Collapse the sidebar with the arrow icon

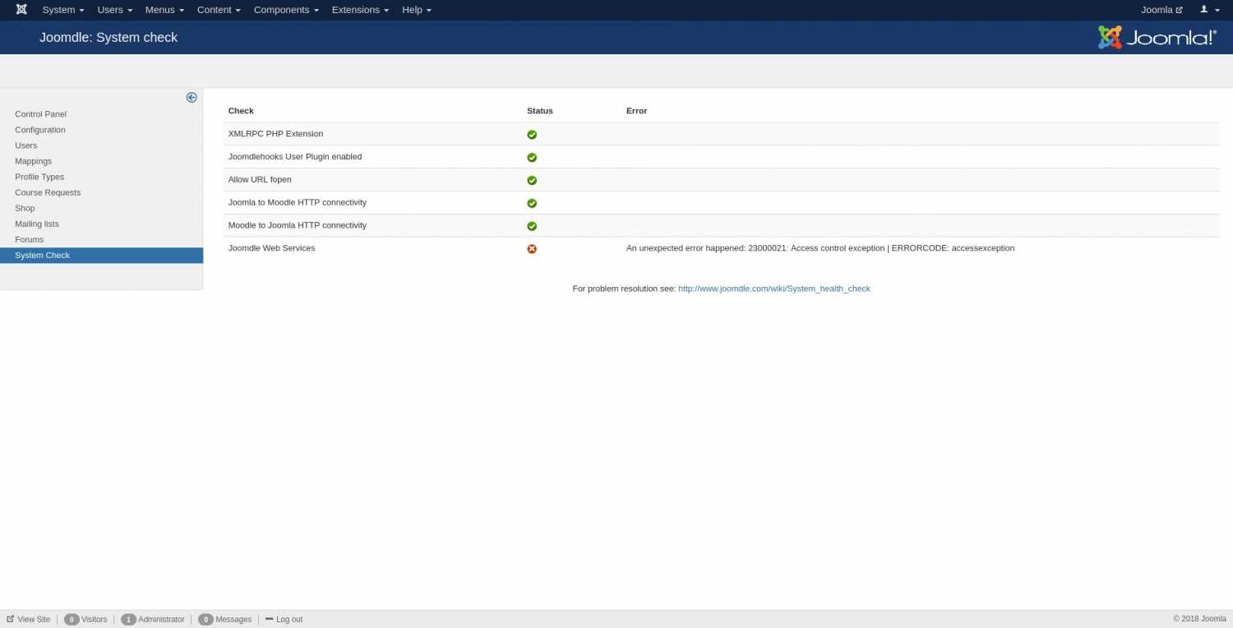(192, 97)
